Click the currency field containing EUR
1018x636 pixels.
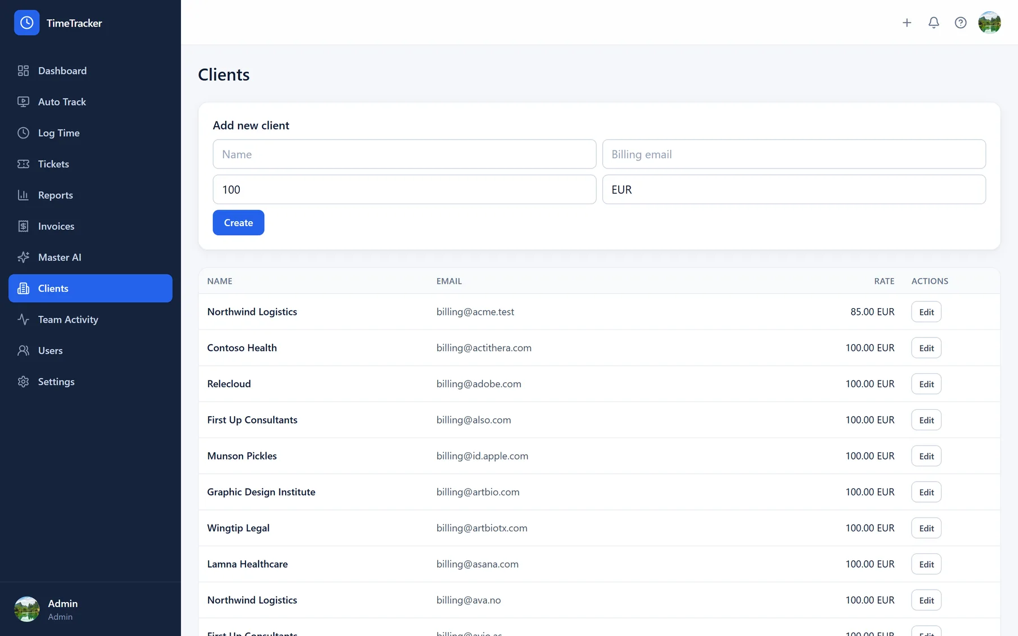tap(794, 189)
